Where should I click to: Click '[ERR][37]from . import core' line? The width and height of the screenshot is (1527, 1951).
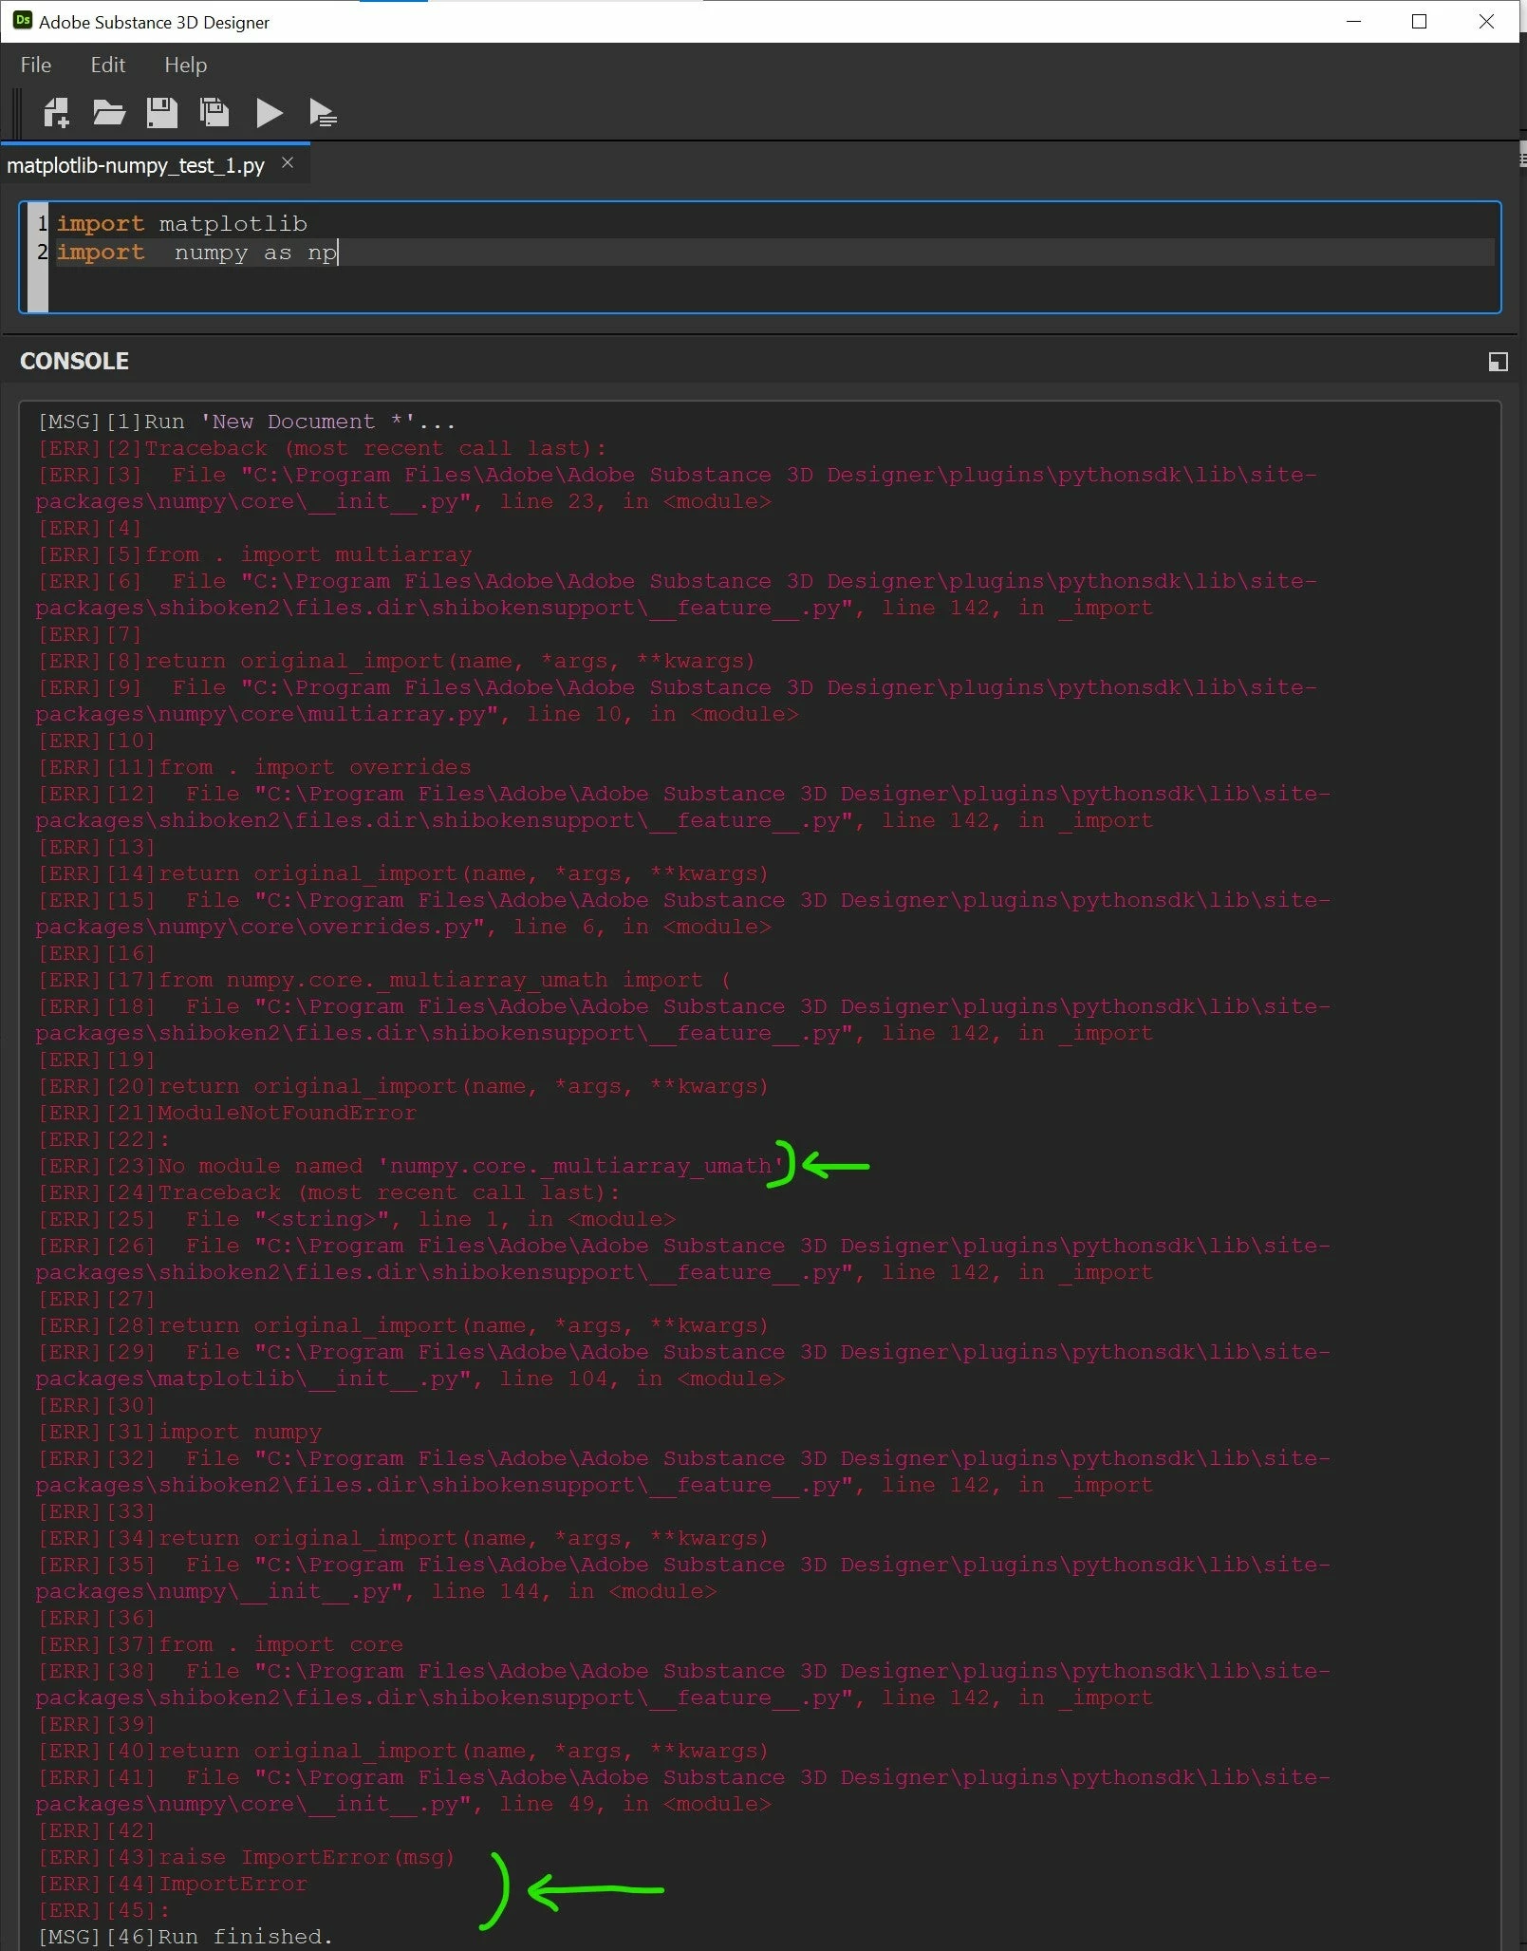coord(220,1644)
